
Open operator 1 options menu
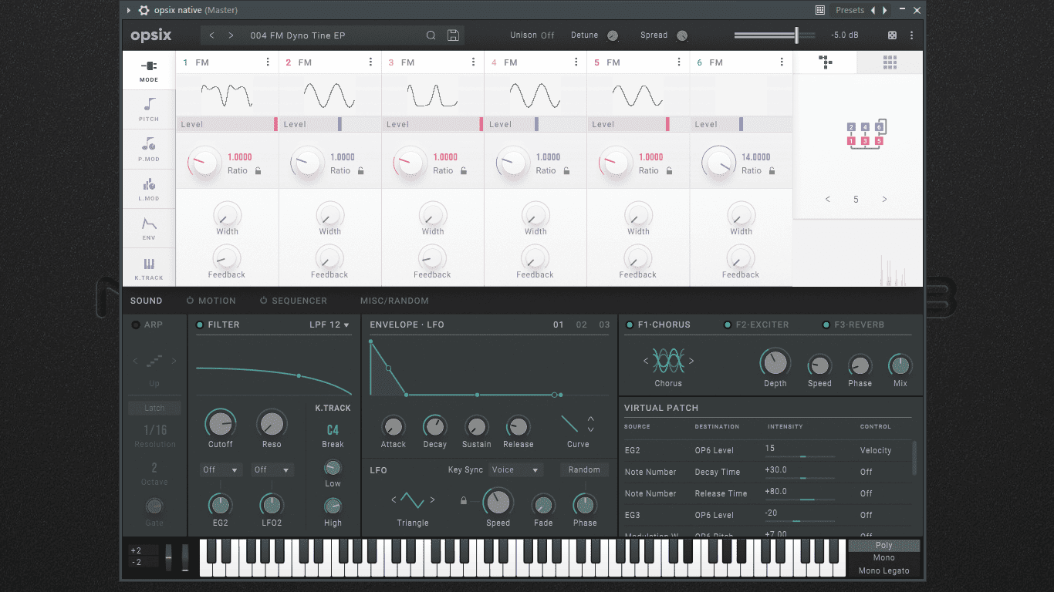268,62
